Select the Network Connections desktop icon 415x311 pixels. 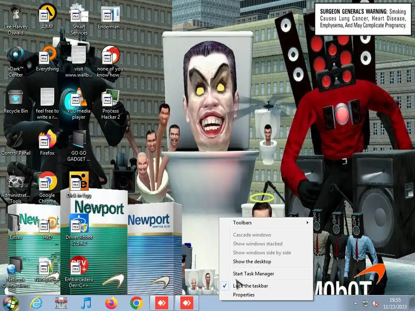tap(16, 273)
